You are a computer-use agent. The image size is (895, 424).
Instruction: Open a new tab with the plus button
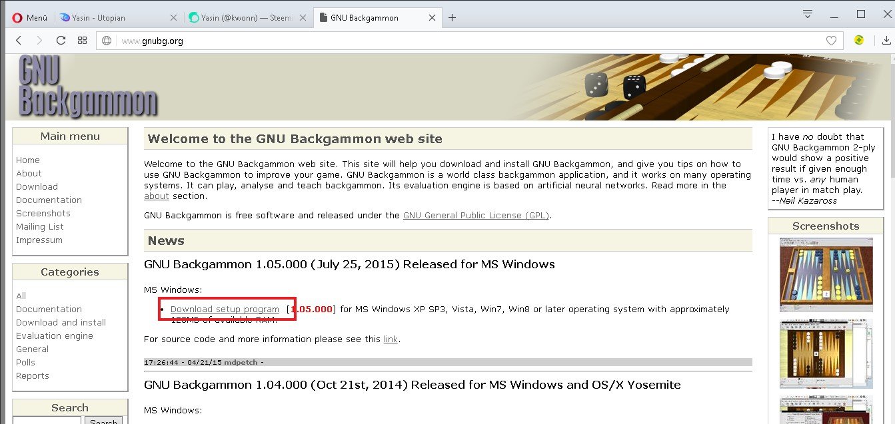(x=452, y=18)
